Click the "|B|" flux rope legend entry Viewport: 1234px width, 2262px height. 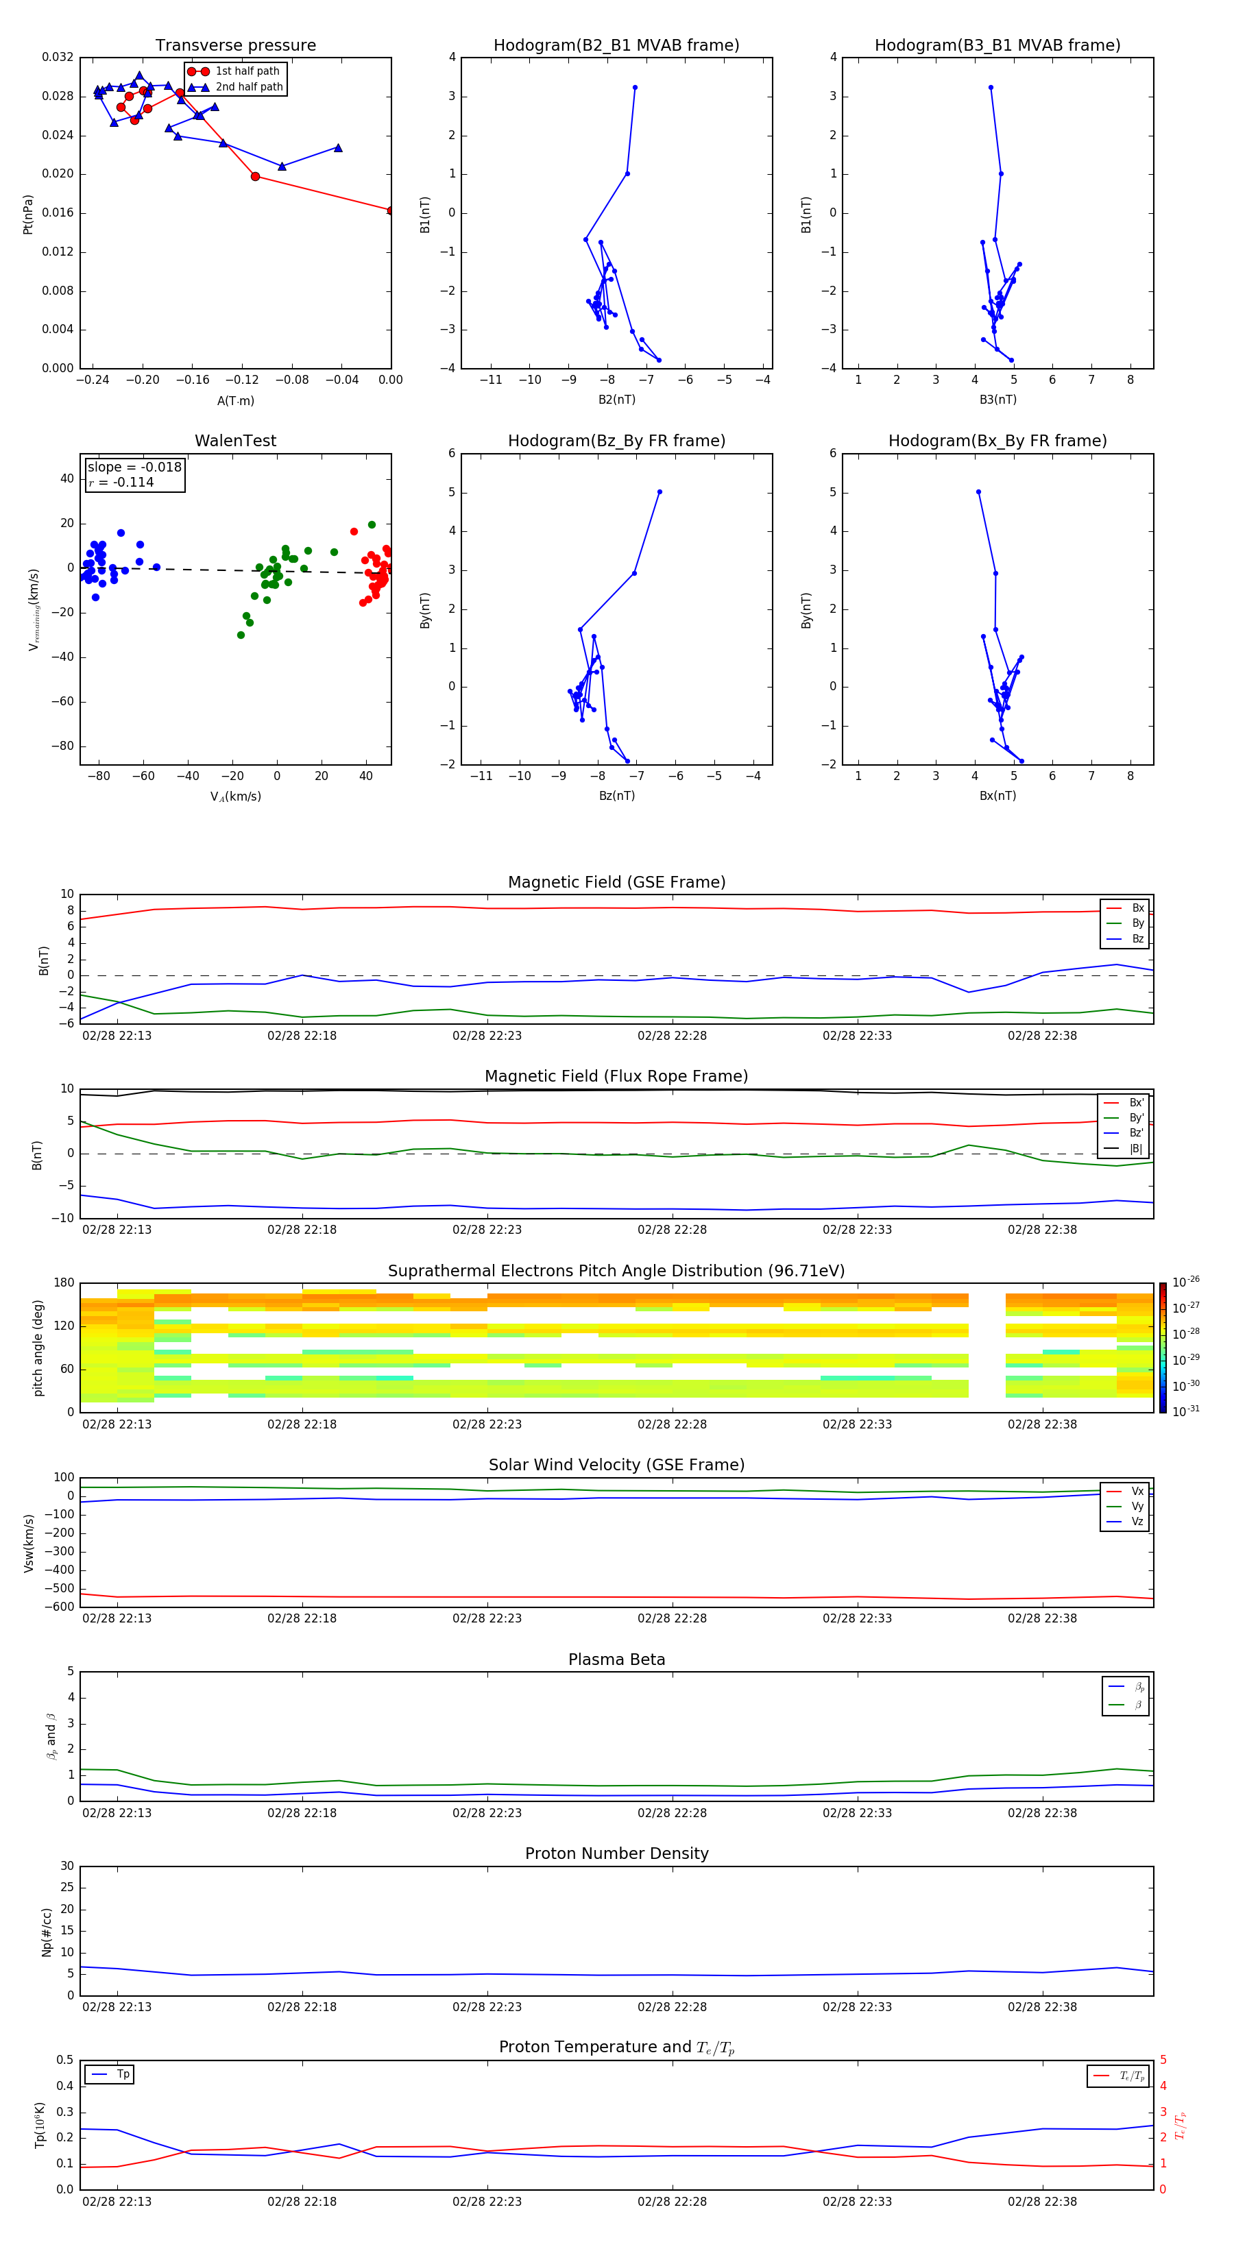tap(1124, 1149)
